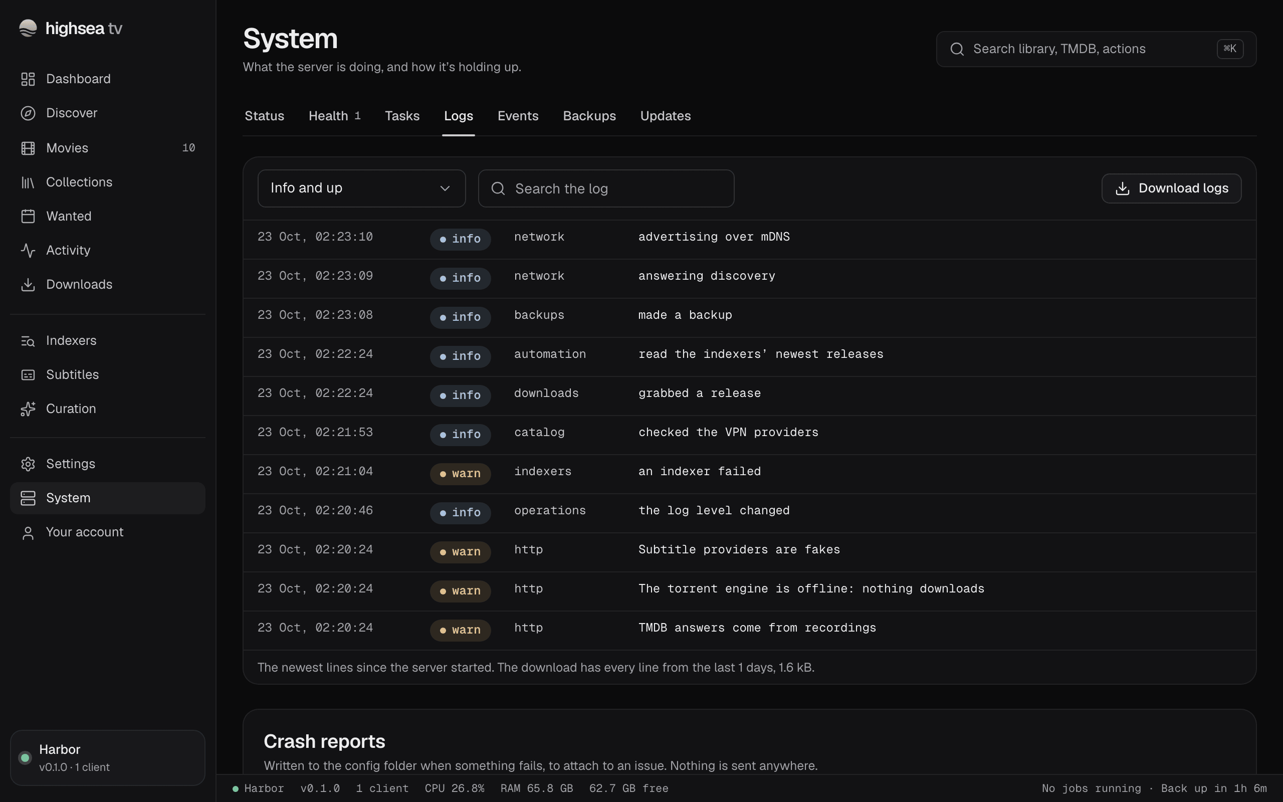
Task: Click the Your account person icon
Action: 28,532
